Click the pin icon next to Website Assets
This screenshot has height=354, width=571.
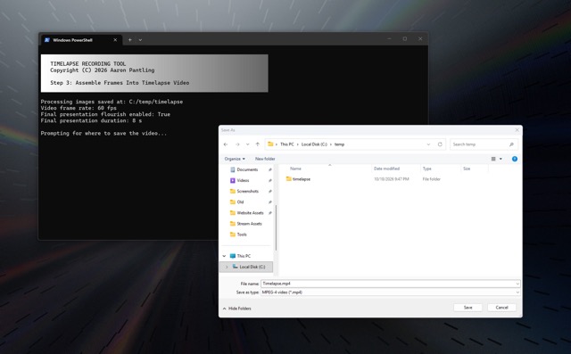pyautogui.click(x=269, y=213)
